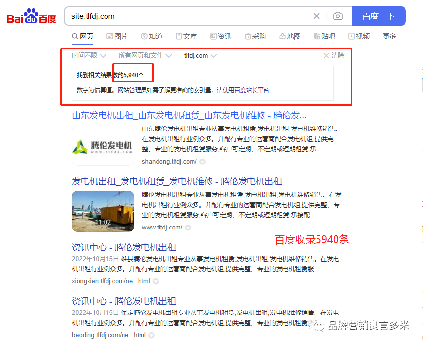Click xiongxian.tlfdj.com URL text
Viewport: 423px width, 344px height.
click(111, 281)
